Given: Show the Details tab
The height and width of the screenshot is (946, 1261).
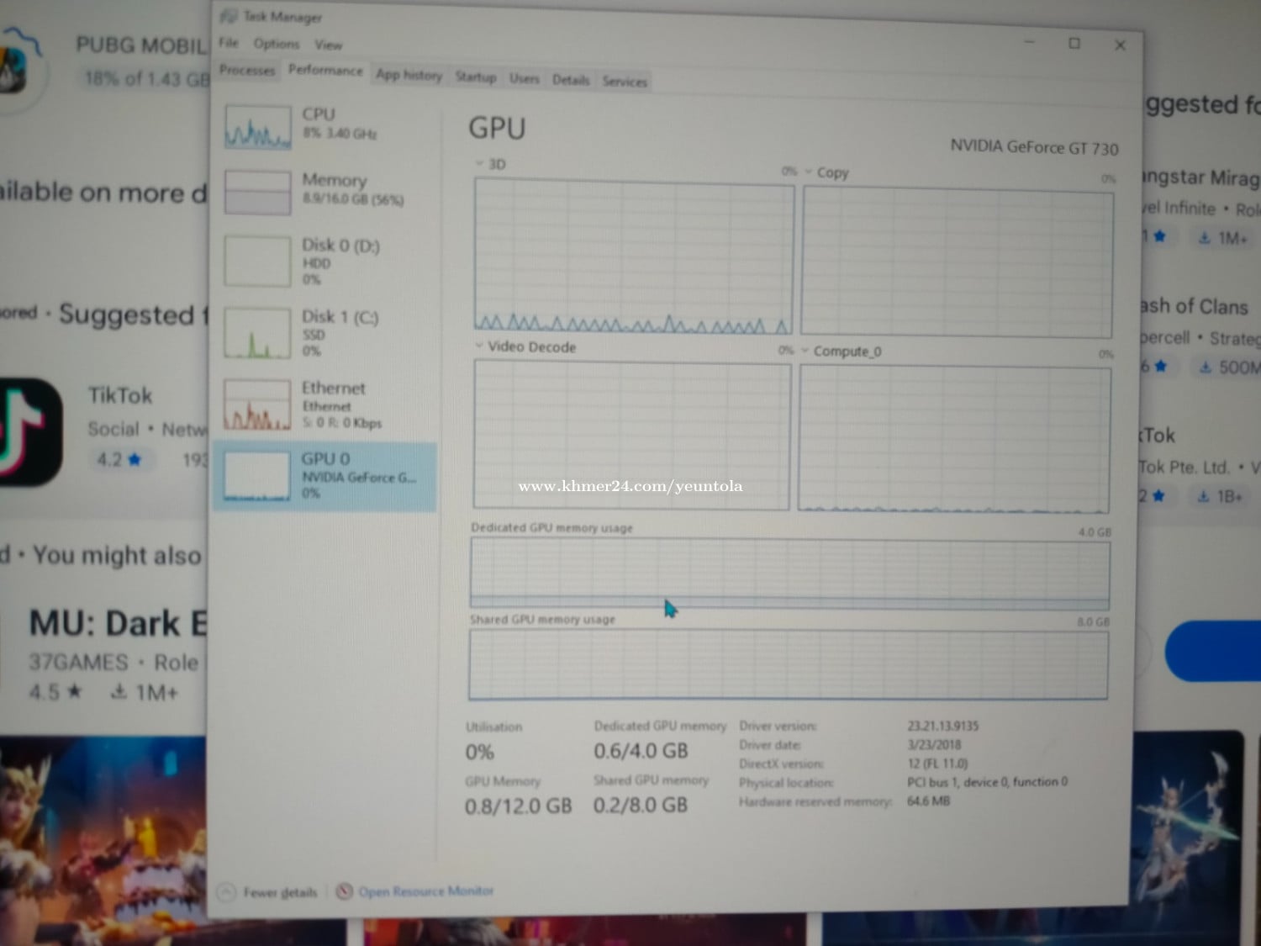Looking at the screenshot, I should coord(571,81).
